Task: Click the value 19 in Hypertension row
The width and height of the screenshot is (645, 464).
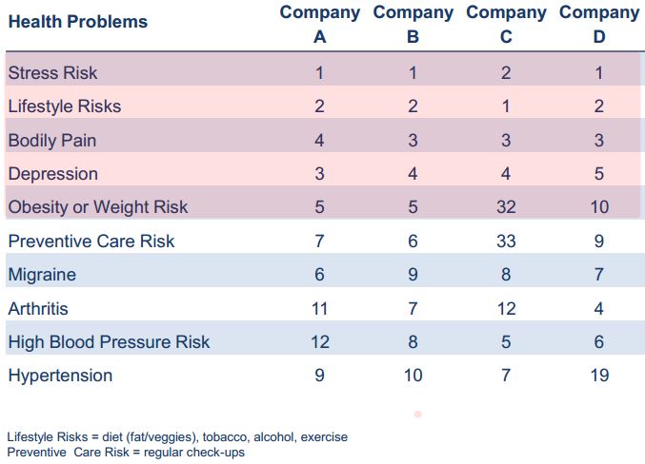Action: click(x=598, y=376)
